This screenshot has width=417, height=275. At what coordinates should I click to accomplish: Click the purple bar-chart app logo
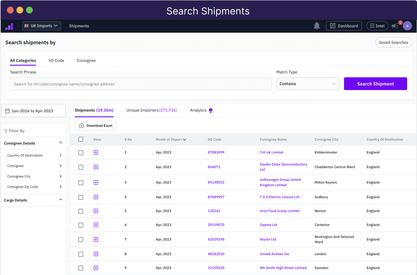coord(9,26)
